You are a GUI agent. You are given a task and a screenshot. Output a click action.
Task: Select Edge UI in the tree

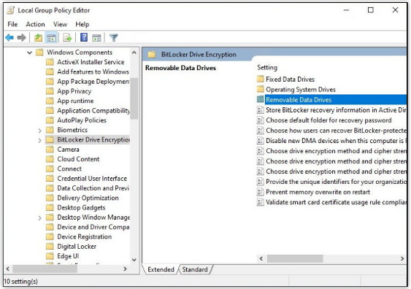click(x=68, y=256)
